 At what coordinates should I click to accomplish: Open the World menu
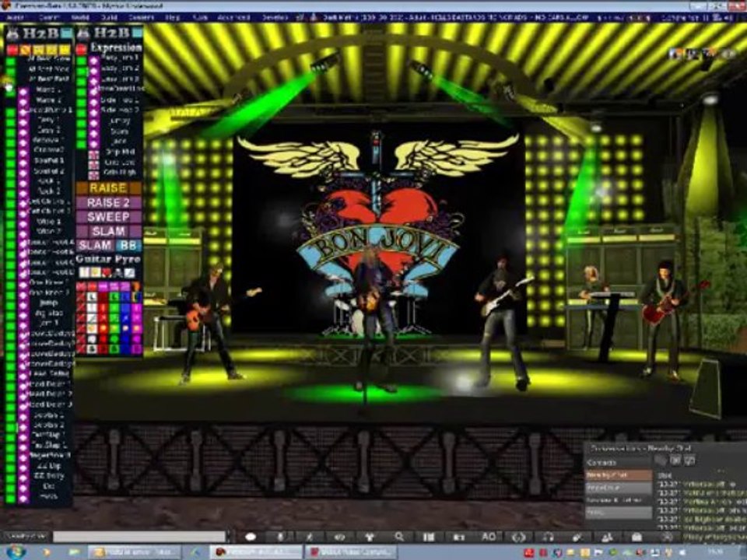80,18
